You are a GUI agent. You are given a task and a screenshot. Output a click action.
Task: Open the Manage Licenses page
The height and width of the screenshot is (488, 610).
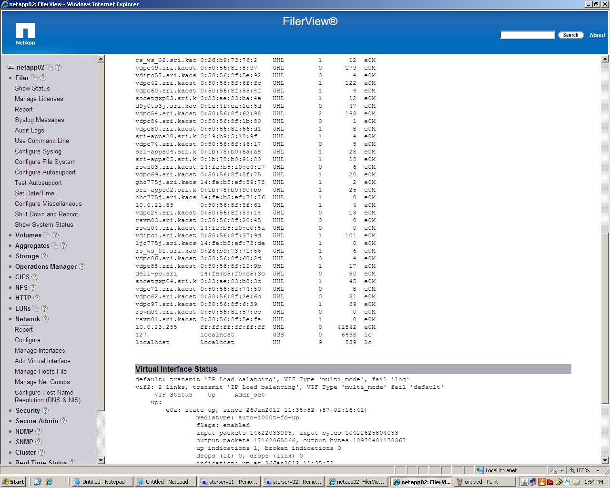point(39,99)
